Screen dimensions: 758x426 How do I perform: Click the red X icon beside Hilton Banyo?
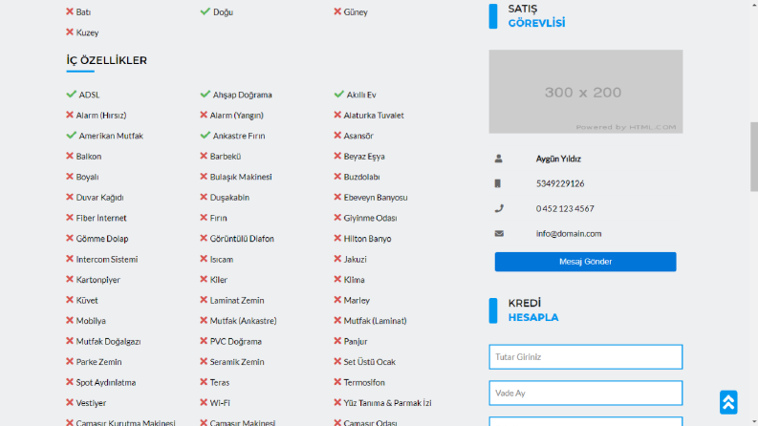coord(337,238)
